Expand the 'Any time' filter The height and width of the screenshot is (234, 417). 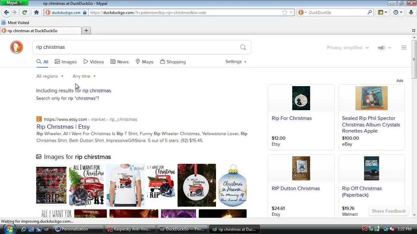84,76
